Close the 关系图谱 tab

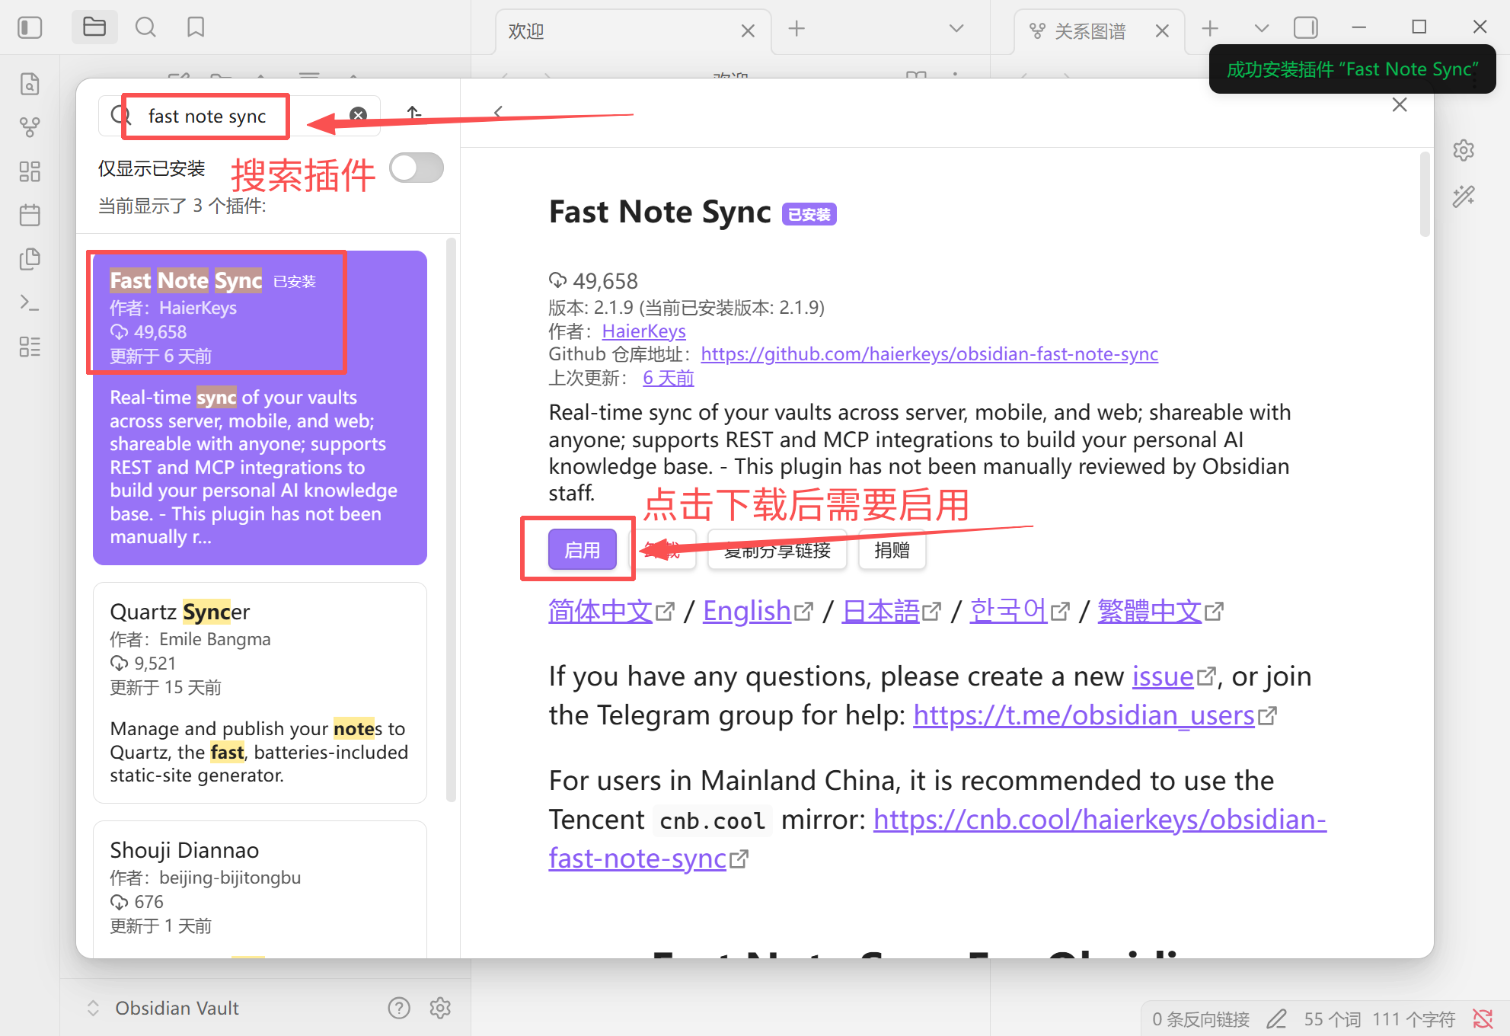pyautogui.click(x=1162, y=30)
